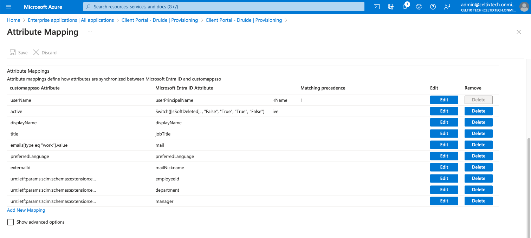Edit the userName attribute mapping
Image resolution: width=531 pixels, height=238 pixels.
444,100
